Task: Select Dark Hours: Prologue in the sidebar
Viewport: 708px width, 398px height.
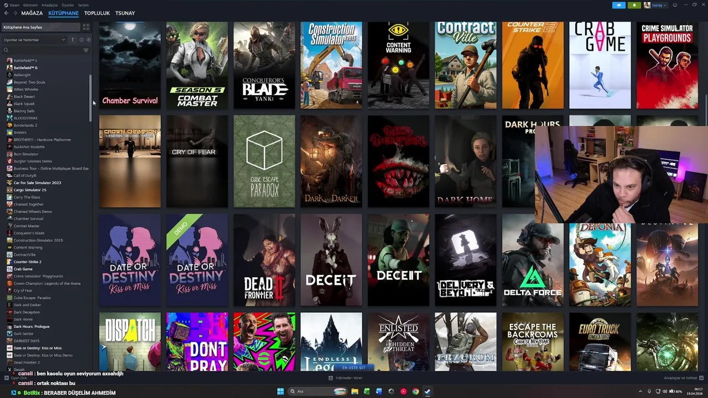Action: point(32,326)
